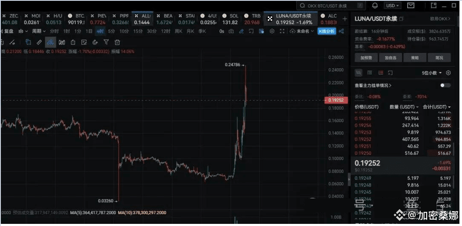Take a chart screenshot with camera icon

[231, 31]
